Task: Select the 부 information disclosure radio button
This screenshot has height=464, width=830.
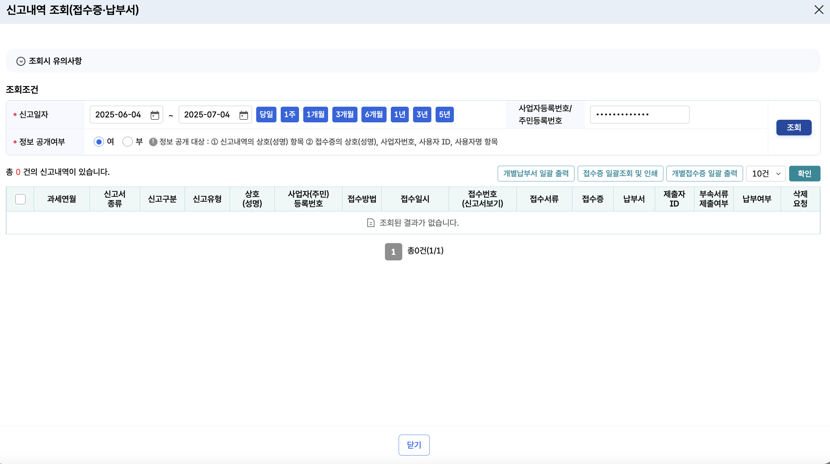Action: 127,142
